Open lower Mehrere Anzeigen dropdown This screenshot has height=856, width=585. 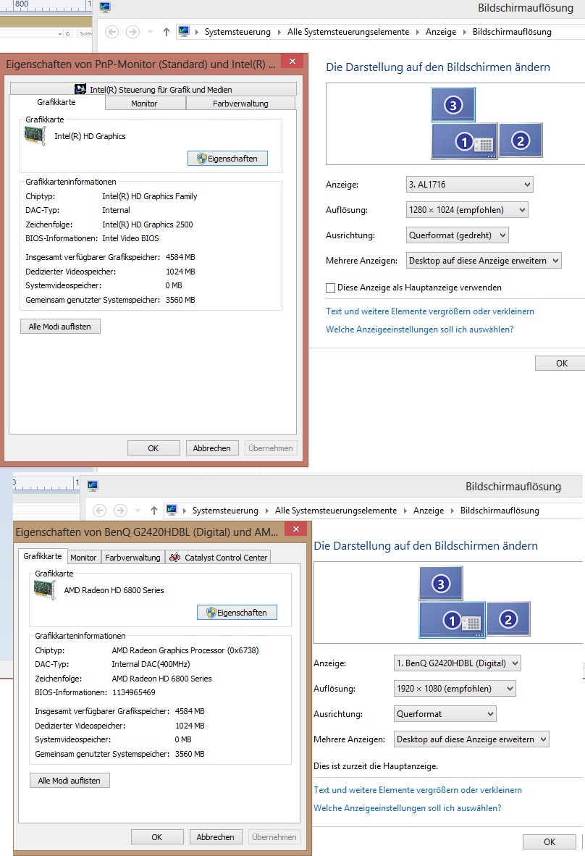click(471, 739)
